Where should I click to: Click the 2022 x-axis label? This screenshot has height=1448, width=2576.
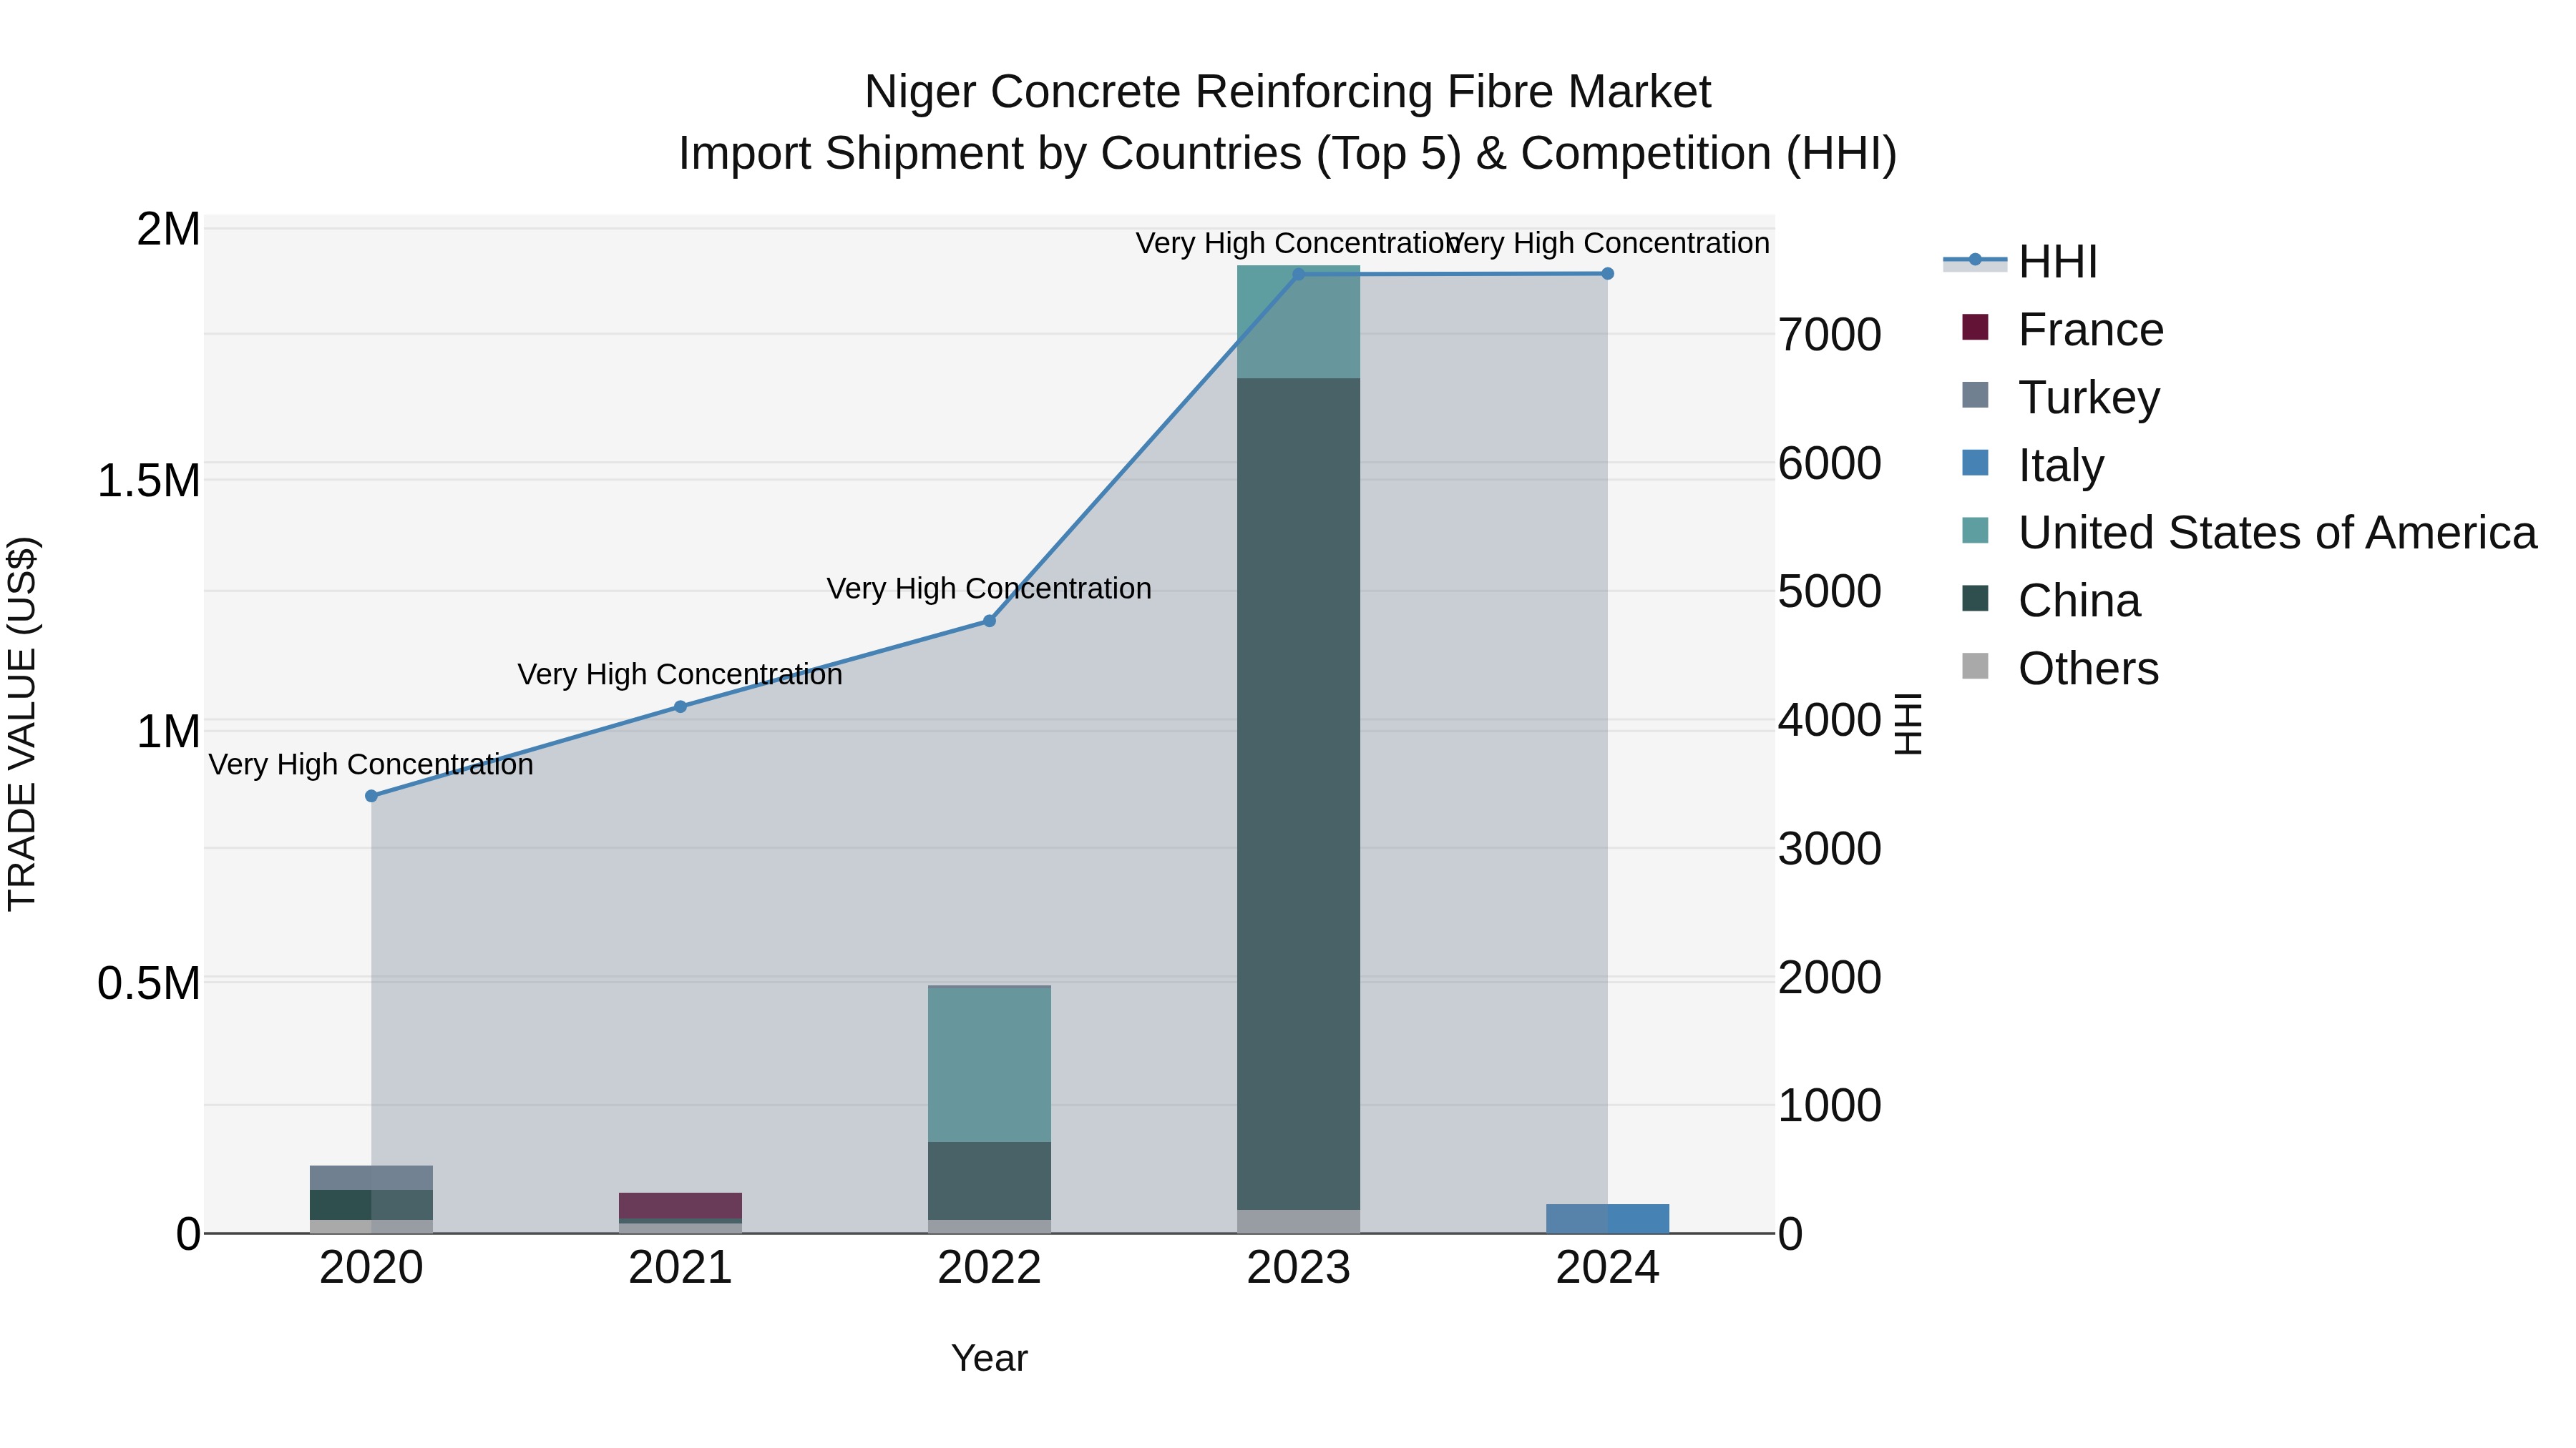point(989,1268)
